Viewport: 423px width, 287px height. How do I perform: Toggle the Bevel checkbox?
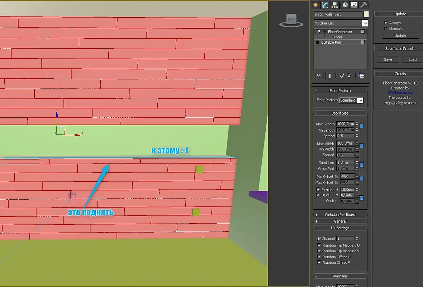[318, 195]
